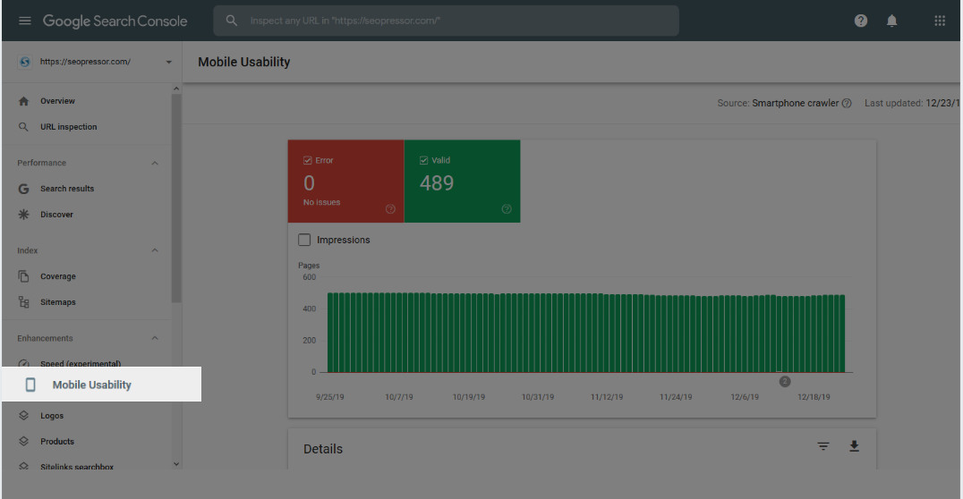Click the Mobile Usability phone icon
Viewport: 963px width, 499px height.
click(x=30, y=385)
